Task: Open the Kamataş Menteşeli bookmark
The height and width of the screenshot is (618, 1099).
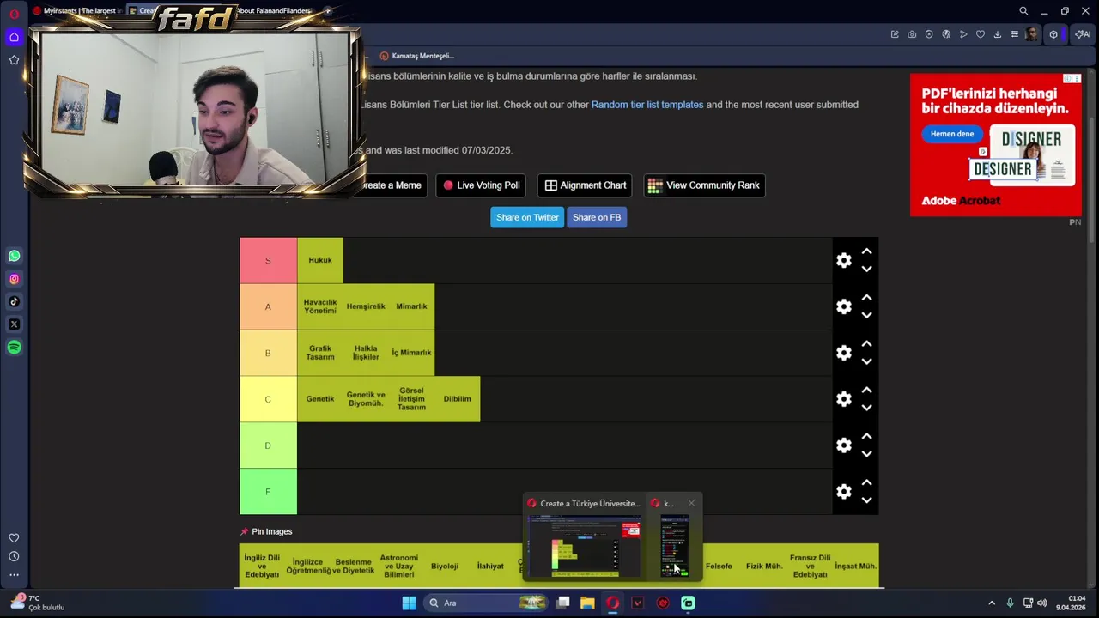Action: 416,56
